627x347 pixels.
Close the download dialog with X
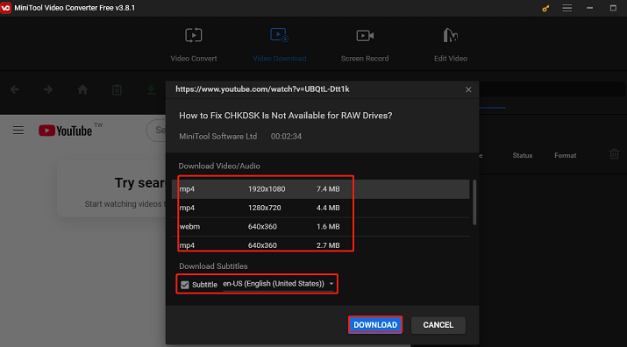(x=468, y=90)
